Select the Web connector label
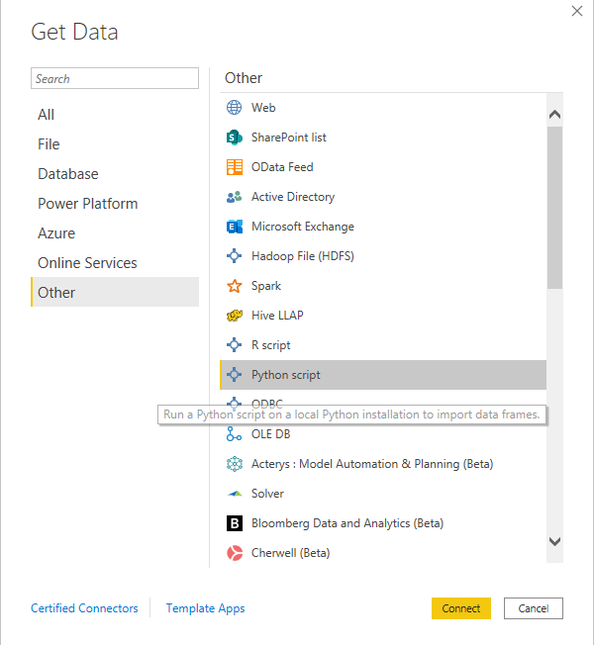 pyautogui.click(x=263, y=108)
